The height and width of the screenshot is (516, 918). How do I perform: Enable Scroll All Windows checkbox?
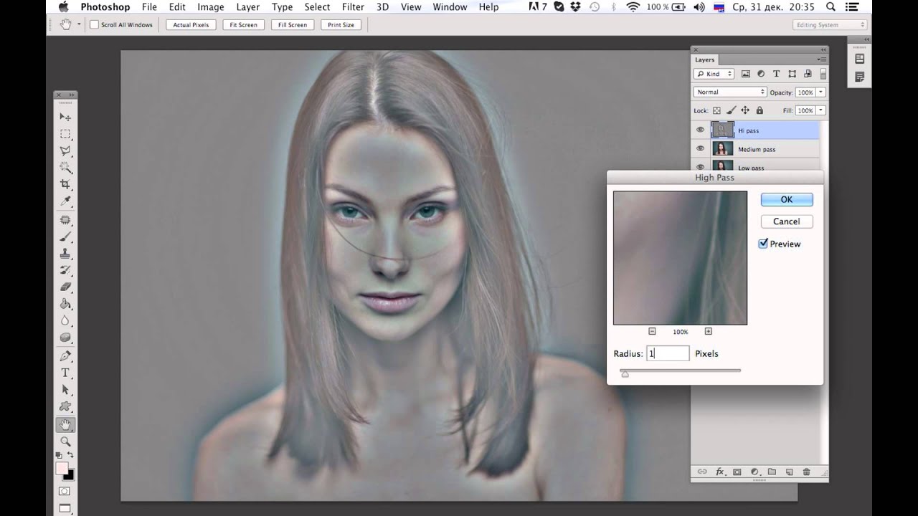tap(94, 25)
